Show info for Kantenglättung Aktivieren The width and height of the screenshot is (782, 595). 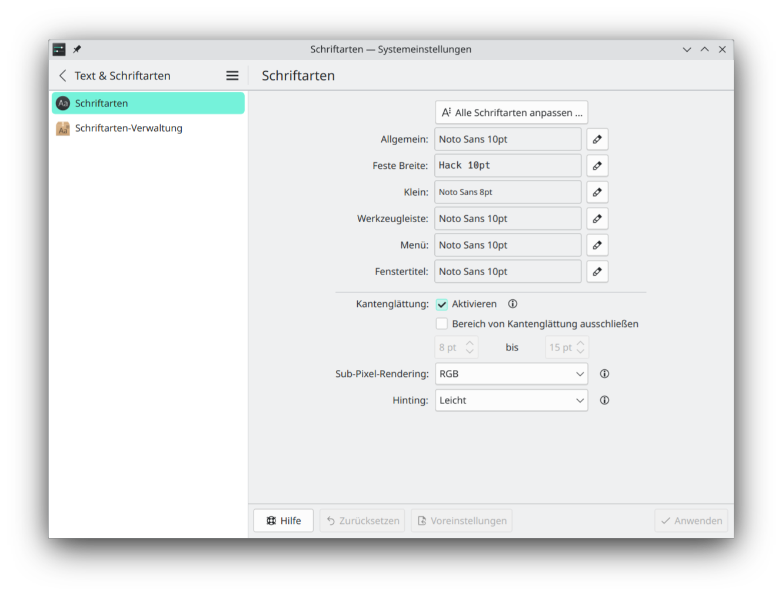tap(513, 304)
